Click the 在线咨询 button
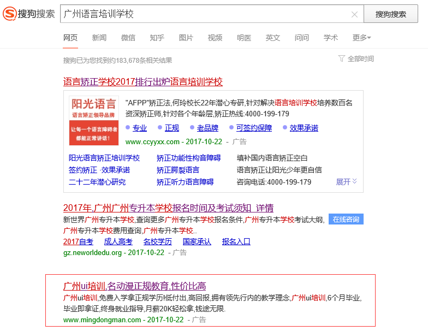The height and width of the screenshot is (331, 428). point(346,220)
